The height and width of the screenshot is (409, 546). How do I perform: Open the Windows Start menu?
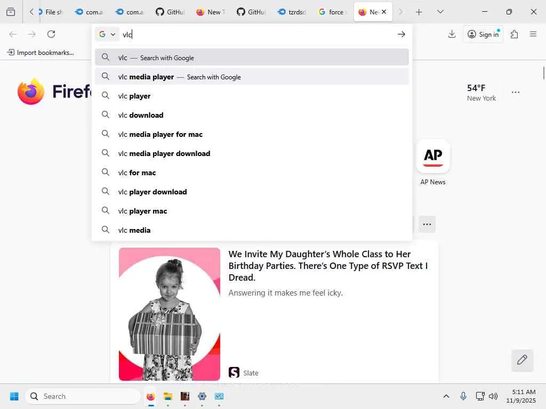coord(14,396)
